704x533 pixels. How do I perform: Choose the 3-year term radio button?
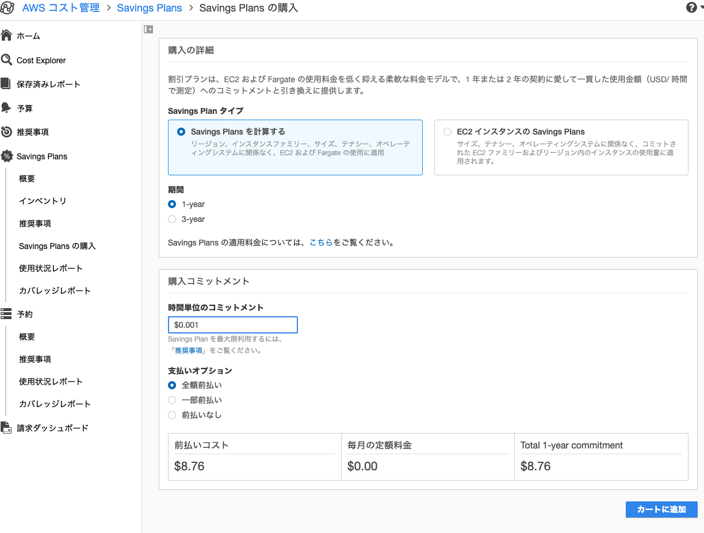(x=172, y=219)
